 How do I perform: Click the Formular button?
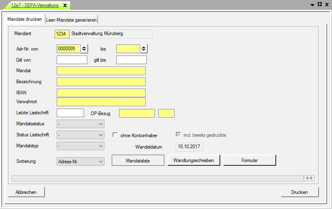point(250,160)
